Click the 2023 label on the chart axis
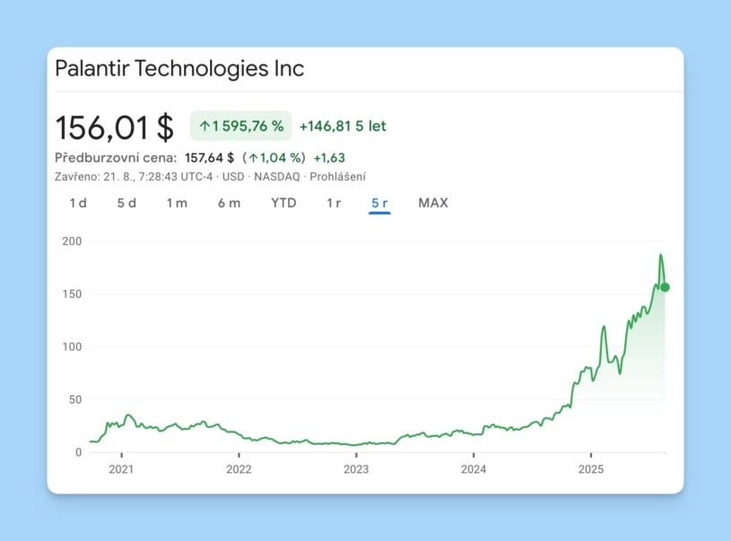 click(x=357, y=468)
